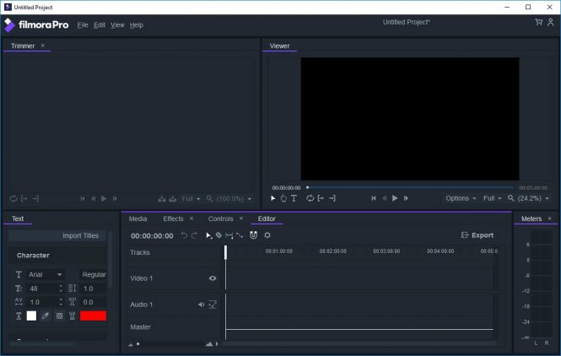Jump to start in Viewer
Image resolution: width=561 pixels, height=356 pixels.
[374, 198]
